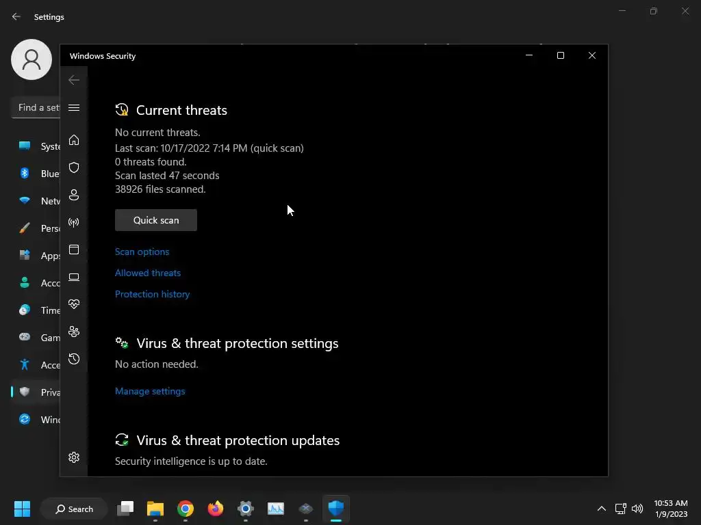The width and height of the screenshot is (701, 525).
Task: Click the Current threats heading icon
Action: [122, 110]
